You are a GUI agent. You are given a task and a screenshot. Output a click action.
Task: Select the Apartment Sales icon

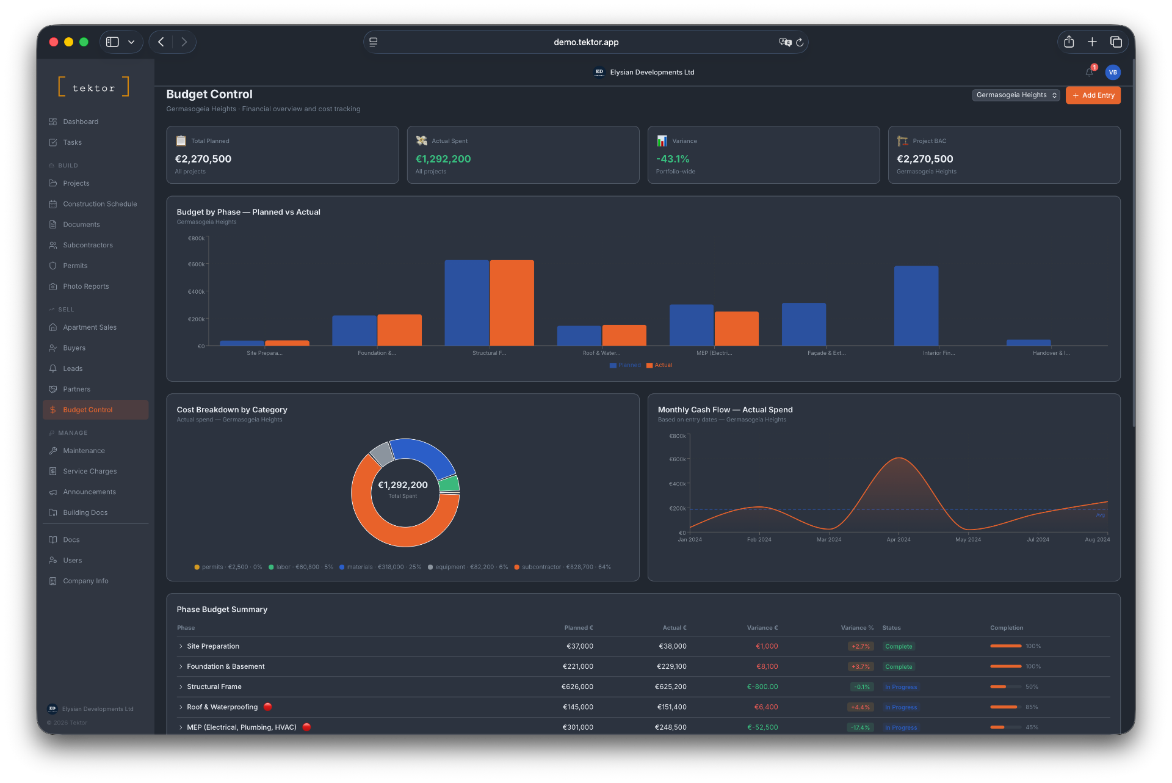coord(54,327)
